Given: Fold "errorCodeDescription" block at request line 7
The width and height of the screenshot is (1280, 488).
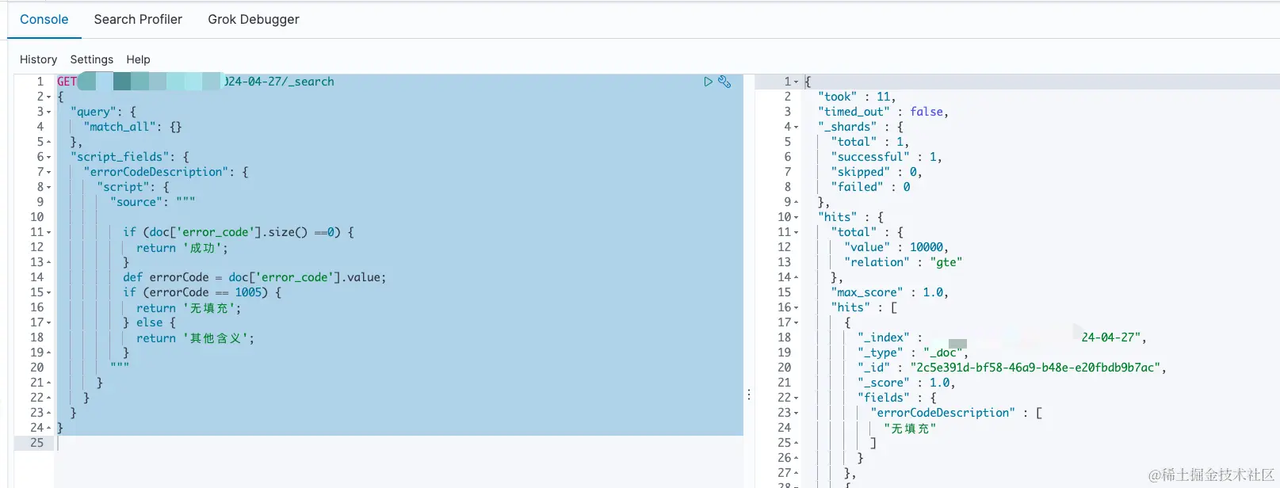Looking at the screenshot, I should (48, 172).
